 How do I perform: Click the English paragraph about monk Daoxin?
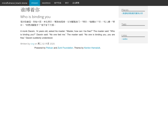[x=68, y=35]
